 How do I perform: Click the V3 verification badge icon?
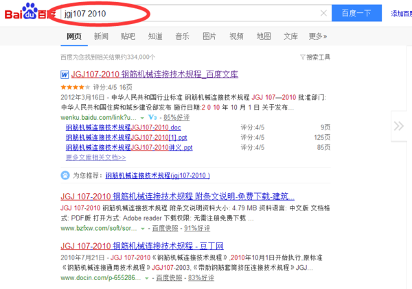[x=152, y=117]
